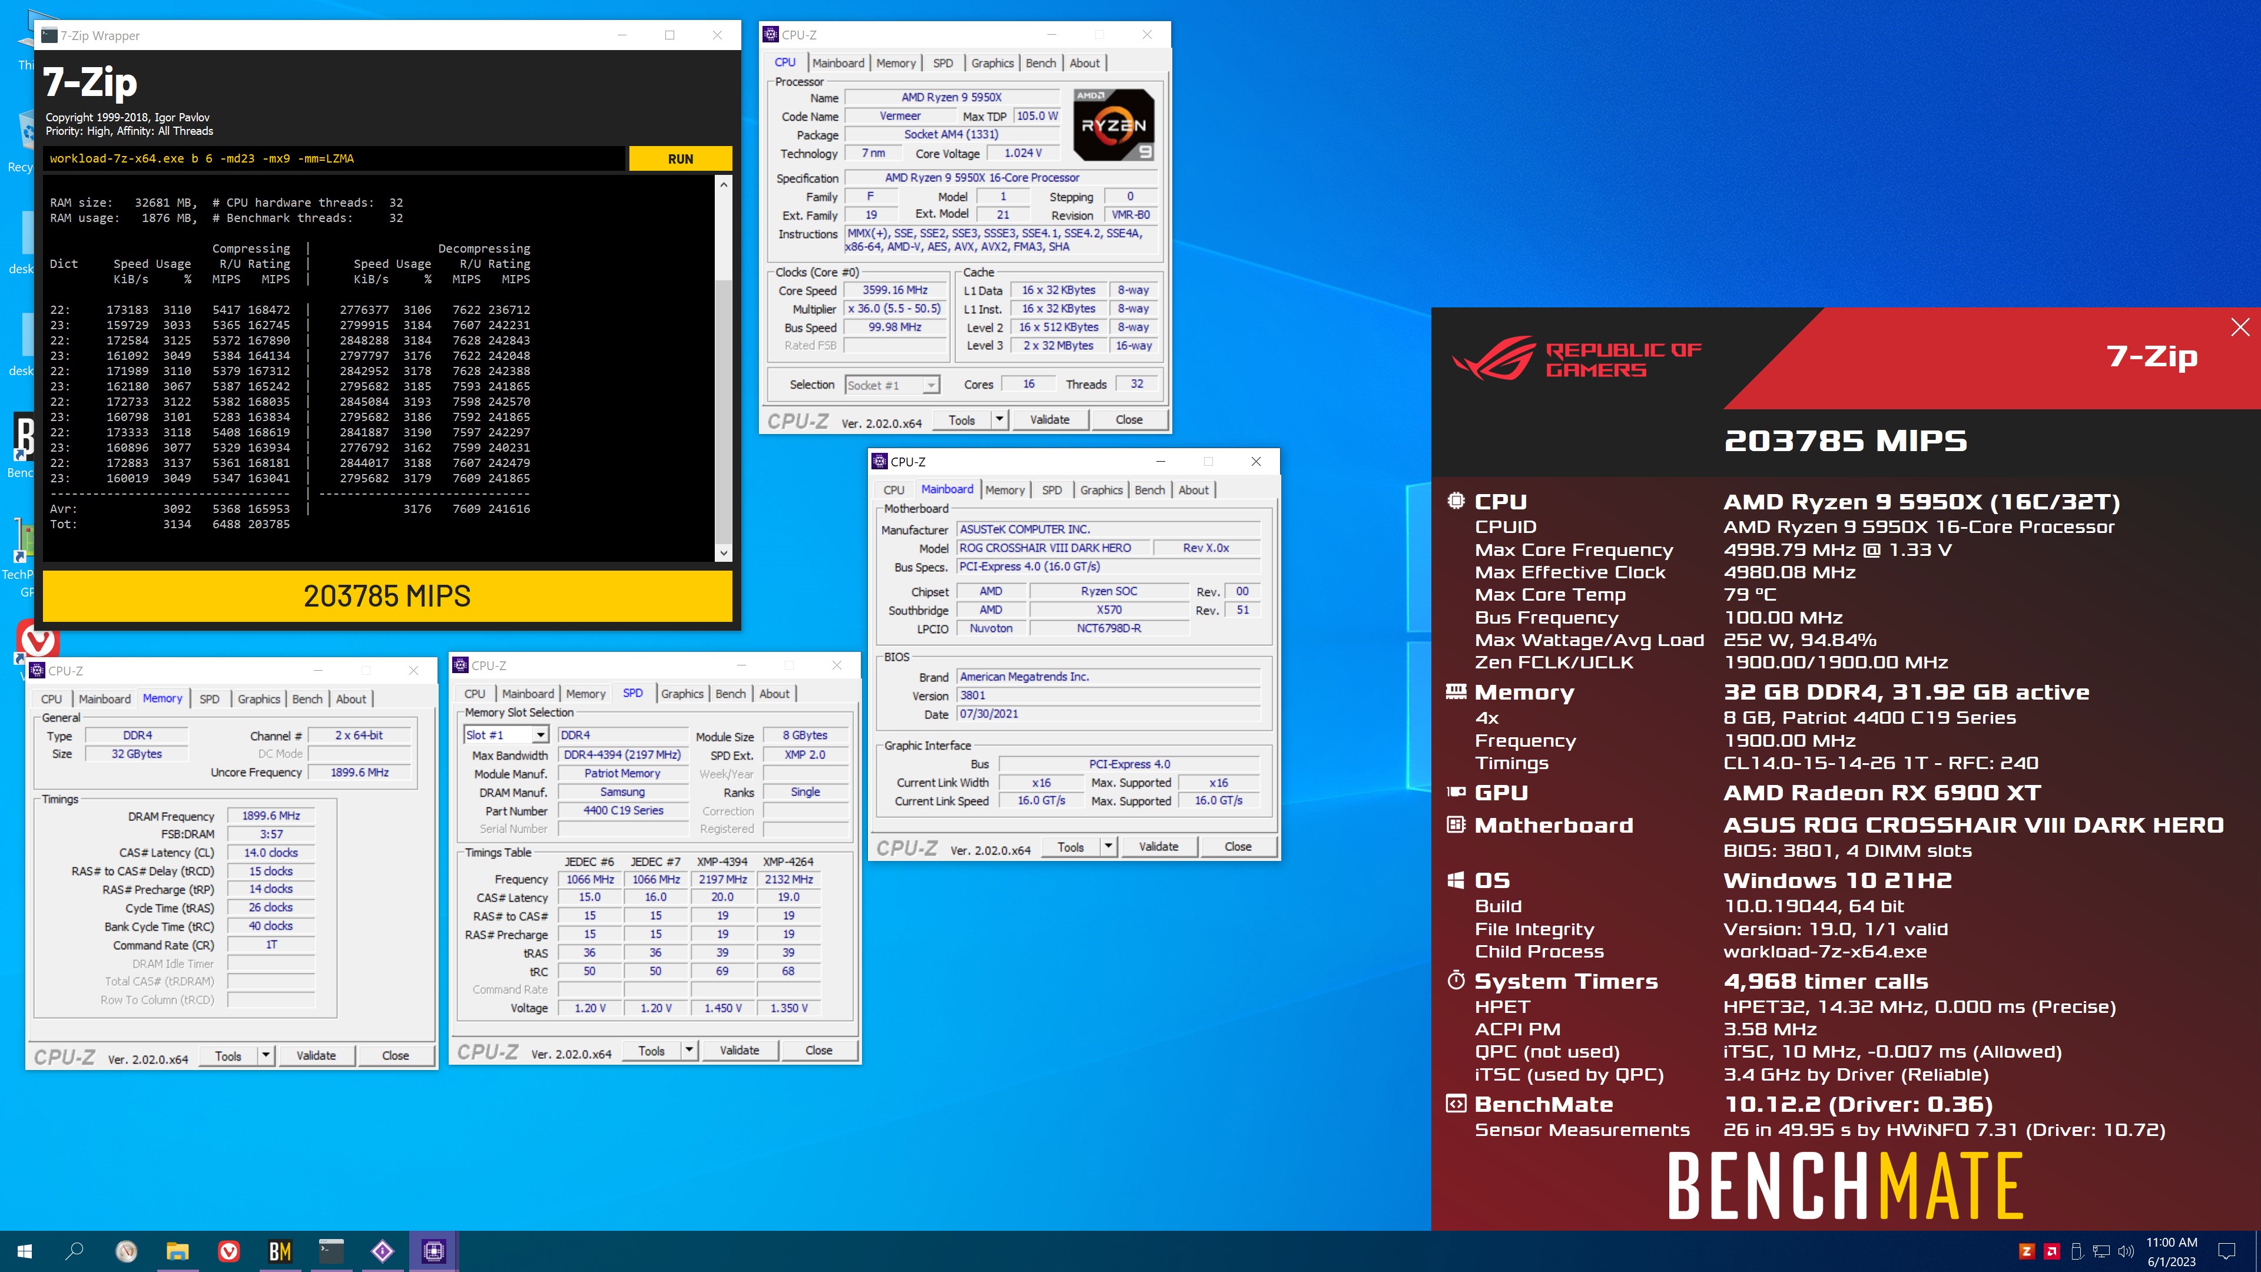Viewport: 2261px width, 1272px height.
Task: Click Validate in CPU-tab CPU-Z window
Action: point(1050,420)
